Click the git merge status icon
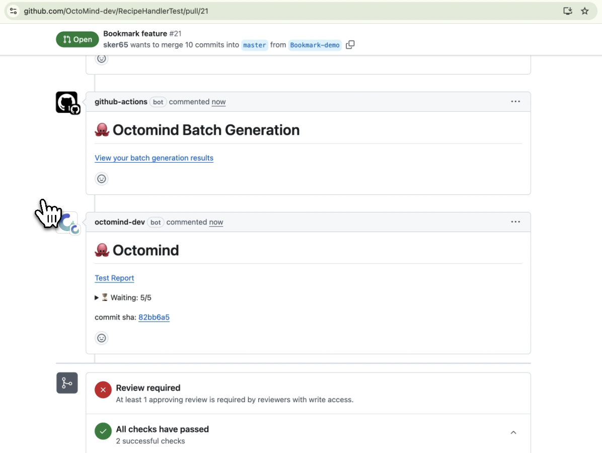Screen dimensions: 602x453 pyautogui.click(x=67, y=383)
